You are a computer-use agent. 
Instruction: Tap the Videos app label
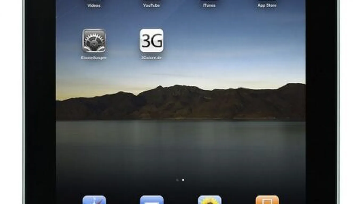click(x=94, y=5)
